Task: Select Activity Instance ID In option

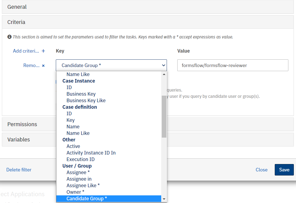Action: coord(109,153)
